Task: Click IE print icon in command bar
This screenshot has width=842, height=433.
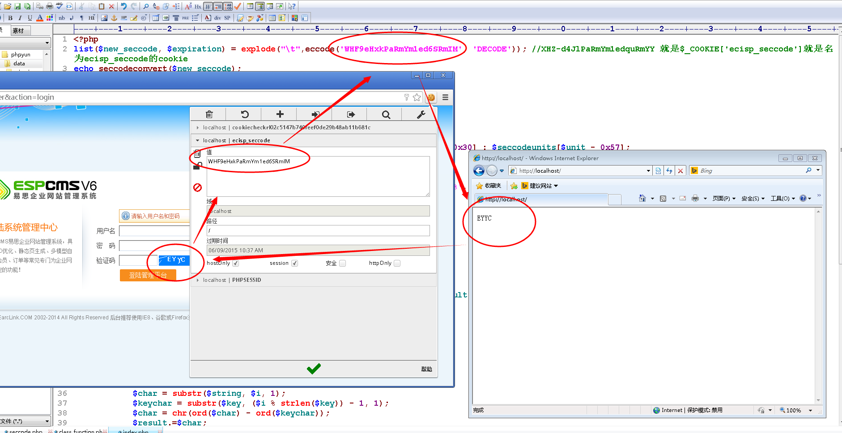Action: (x=695, y=198)
